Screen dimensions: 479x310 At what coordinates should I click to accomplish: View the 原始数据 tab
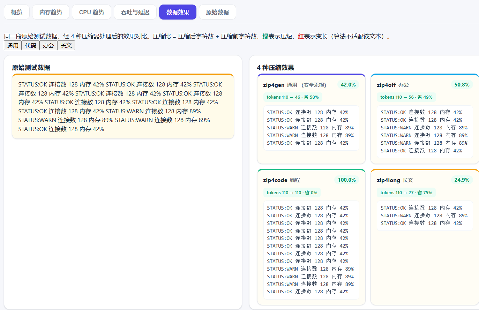217,12
